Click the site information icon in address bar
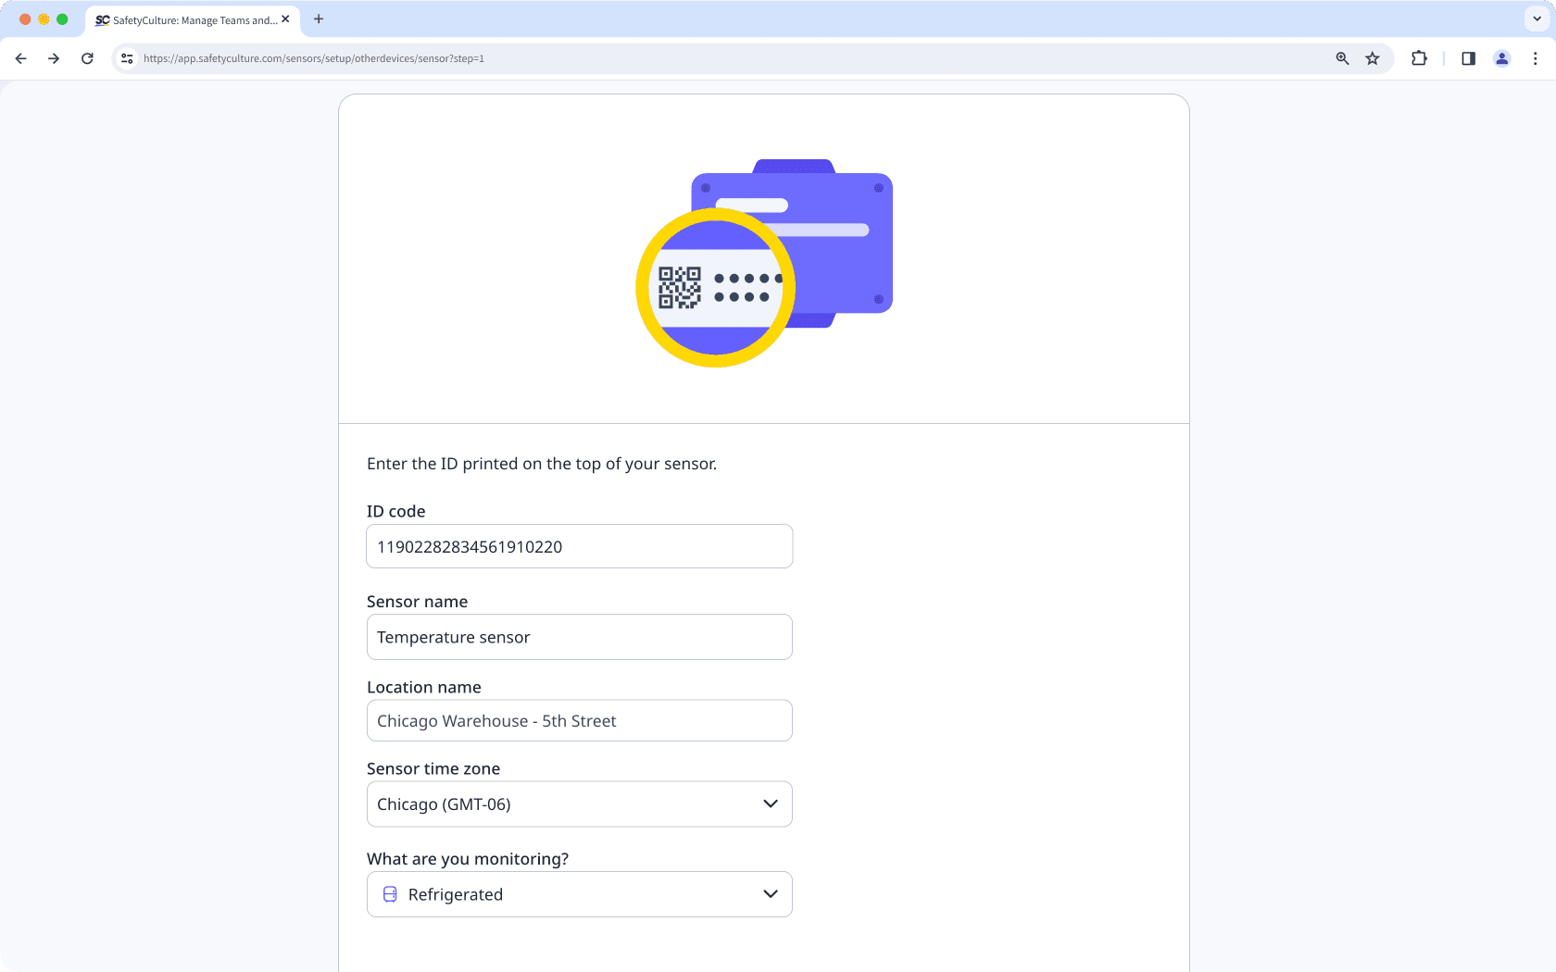 pos(126,57)
